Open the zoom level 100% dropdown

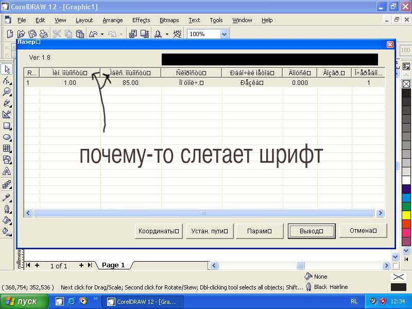224,34
